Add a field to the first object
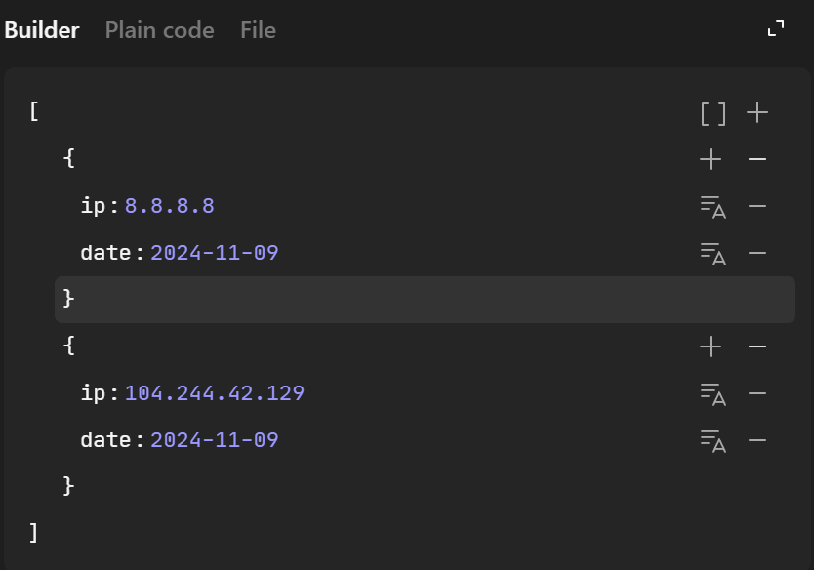814x570 pixels. click(x=711, y=159)
